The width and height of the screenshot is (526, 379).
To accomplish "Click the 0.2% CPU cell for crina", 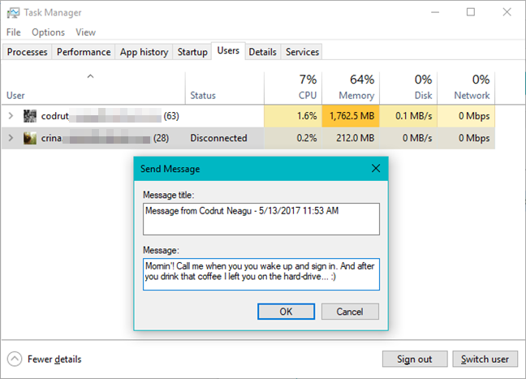I will 293,138.
